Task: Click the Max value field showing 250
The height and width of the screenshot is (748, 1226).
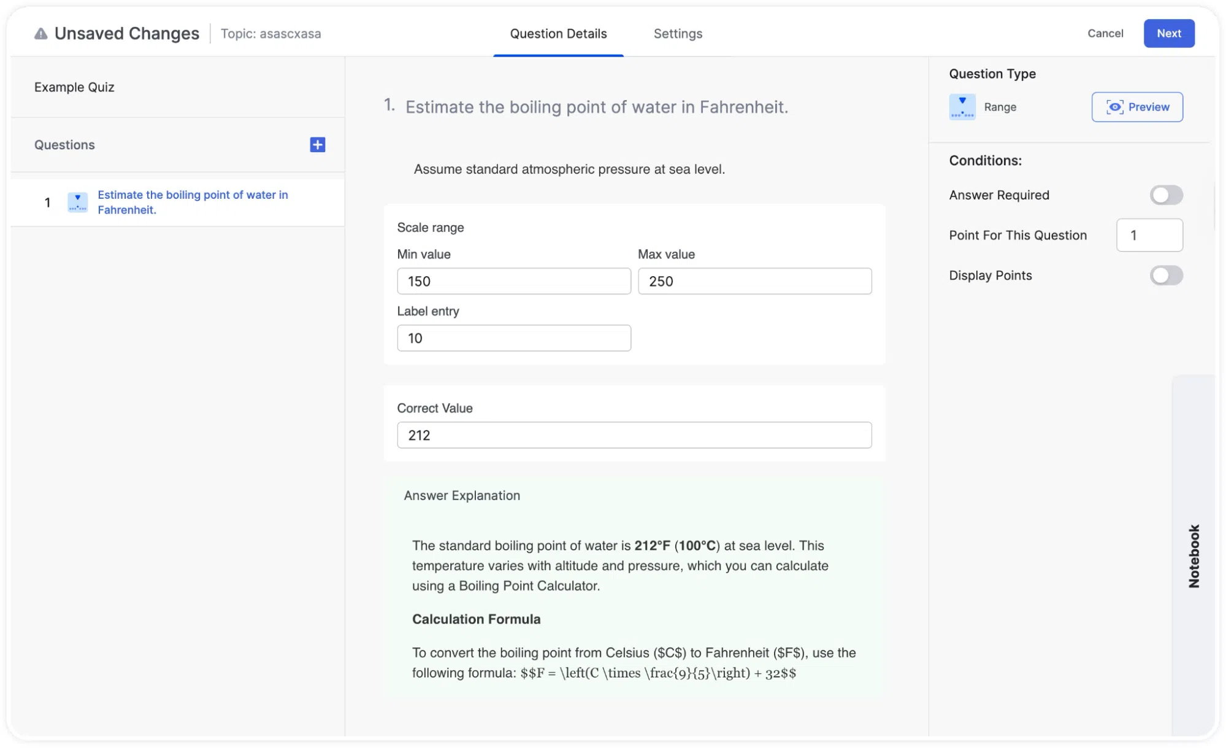Action: tap(754, 281)
